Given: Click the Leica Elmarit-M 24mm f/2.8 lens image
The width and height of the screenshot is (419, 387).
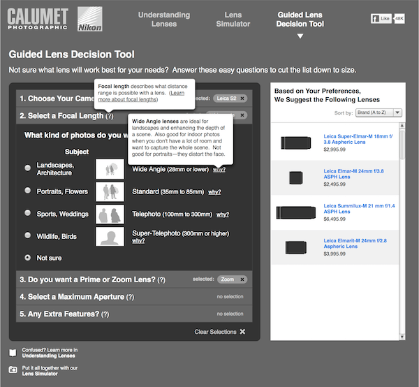Looking at the screenshot, I should tap(296, 247).
